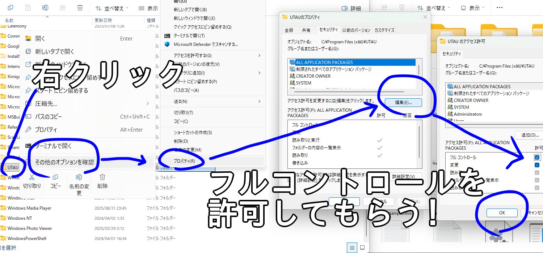Click the trash Delete icon in the toolbar
Screen dimensions: 543x253
(80, 7)
